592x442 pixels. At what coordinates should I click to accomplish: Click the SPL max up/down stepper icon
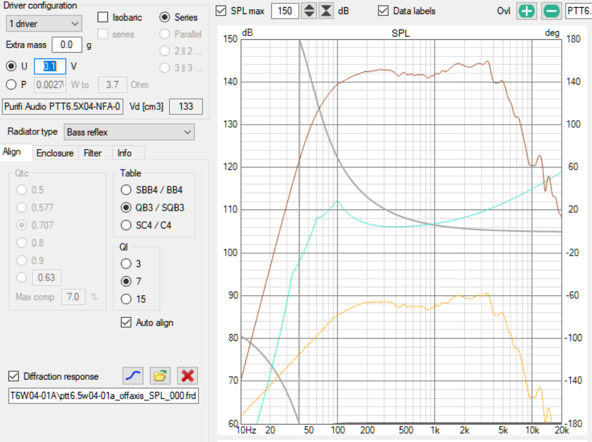(309, 10)
